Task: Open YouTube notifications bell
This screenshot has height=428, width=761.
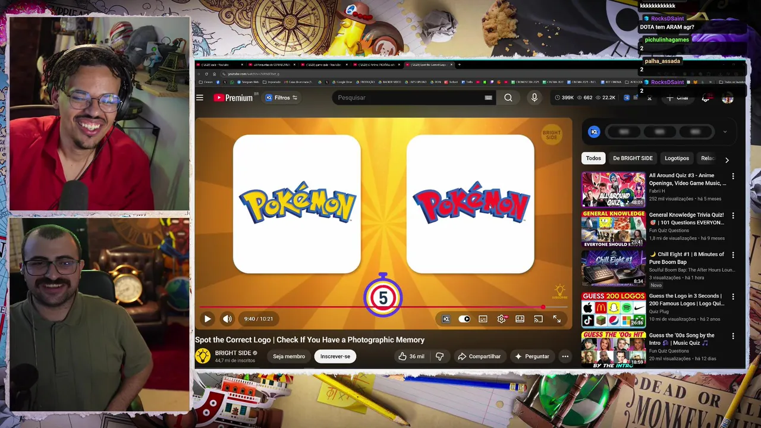Action: pyautogui.click(x=706, y=97)
